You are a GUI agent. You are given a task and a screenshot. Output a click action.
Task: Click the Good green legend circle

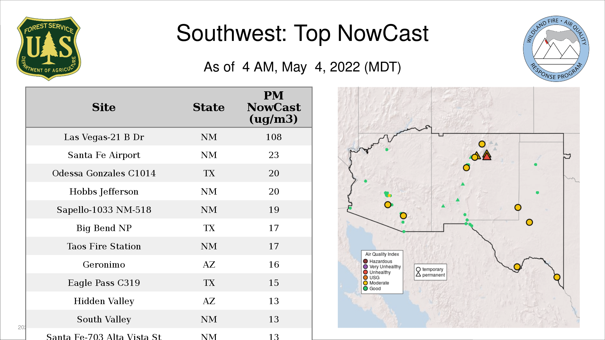pyautogui.click(x=366, y=288)
